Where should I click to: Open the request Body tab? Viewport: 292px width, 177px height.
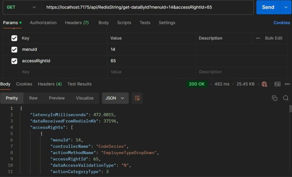(x=104, y=23)
